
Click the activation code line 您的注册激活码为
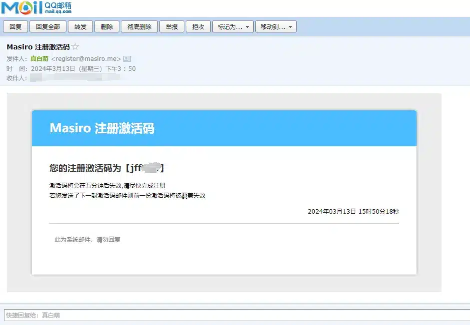107,168
